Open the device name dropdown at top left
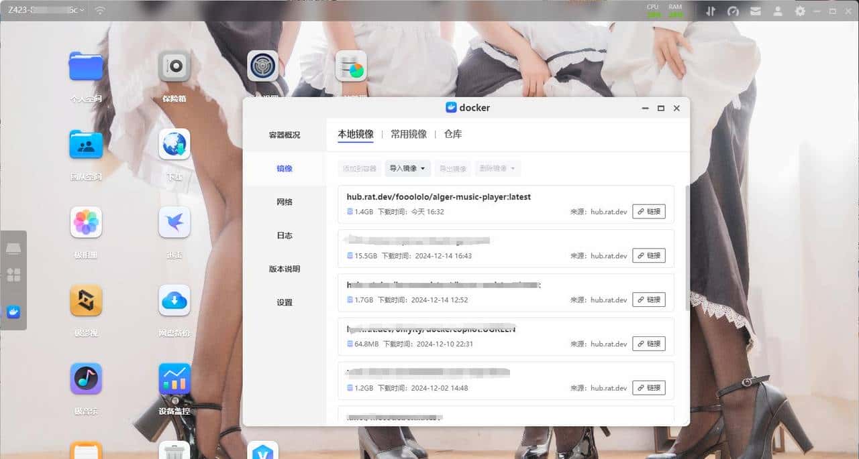859x459 pixels. click(44, 10)
